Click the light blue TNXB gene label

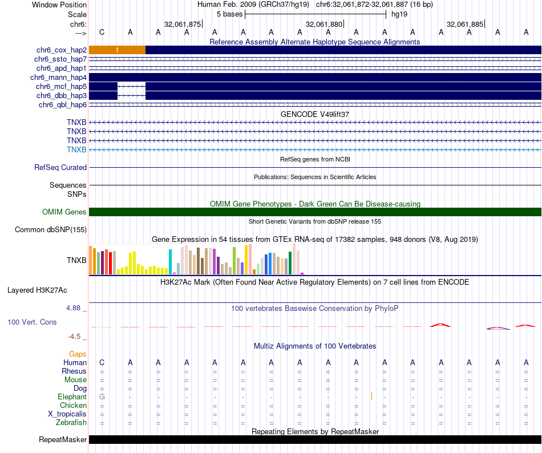pos(76,149)
